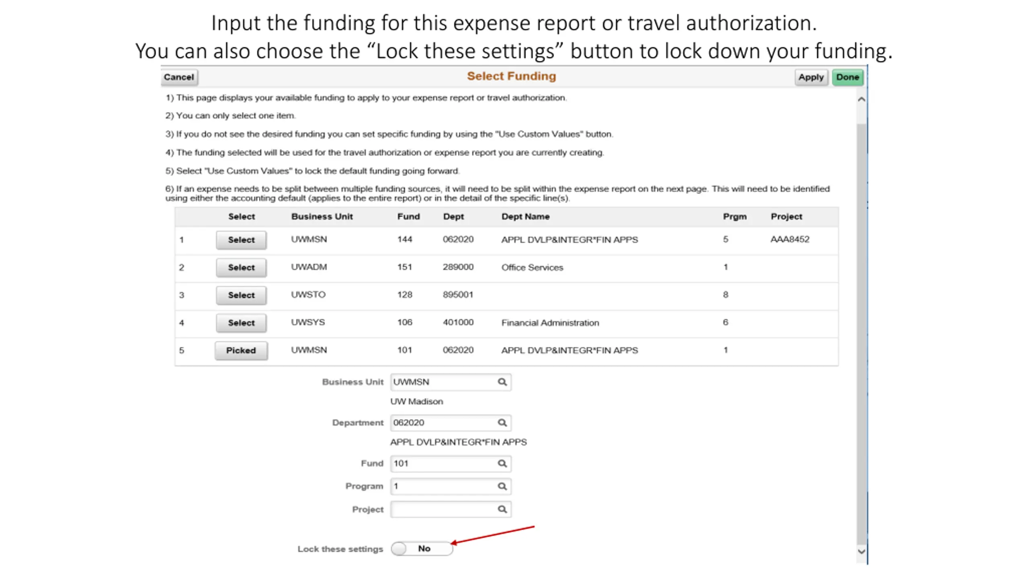Open Program lookup magnifier icon

(x=502, y=486)
